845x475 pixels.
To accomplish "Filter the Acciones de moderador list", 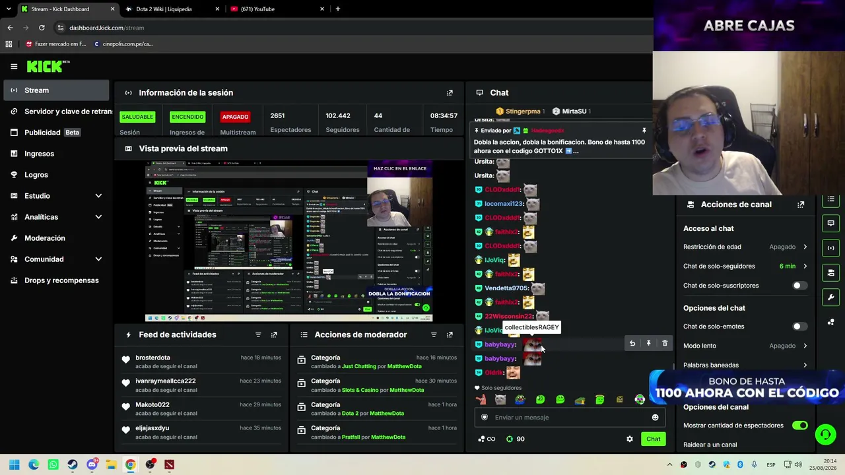I will [434, 335].
